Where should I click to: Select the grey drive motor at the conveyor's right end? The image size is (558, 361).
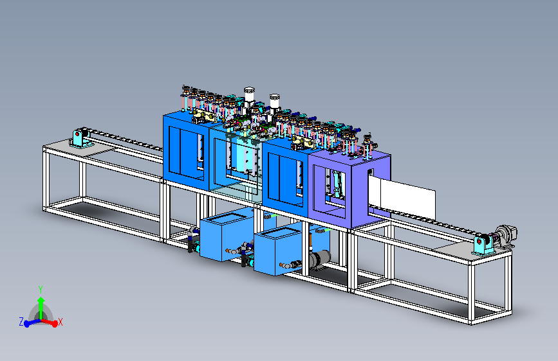[x=507, y=234]
